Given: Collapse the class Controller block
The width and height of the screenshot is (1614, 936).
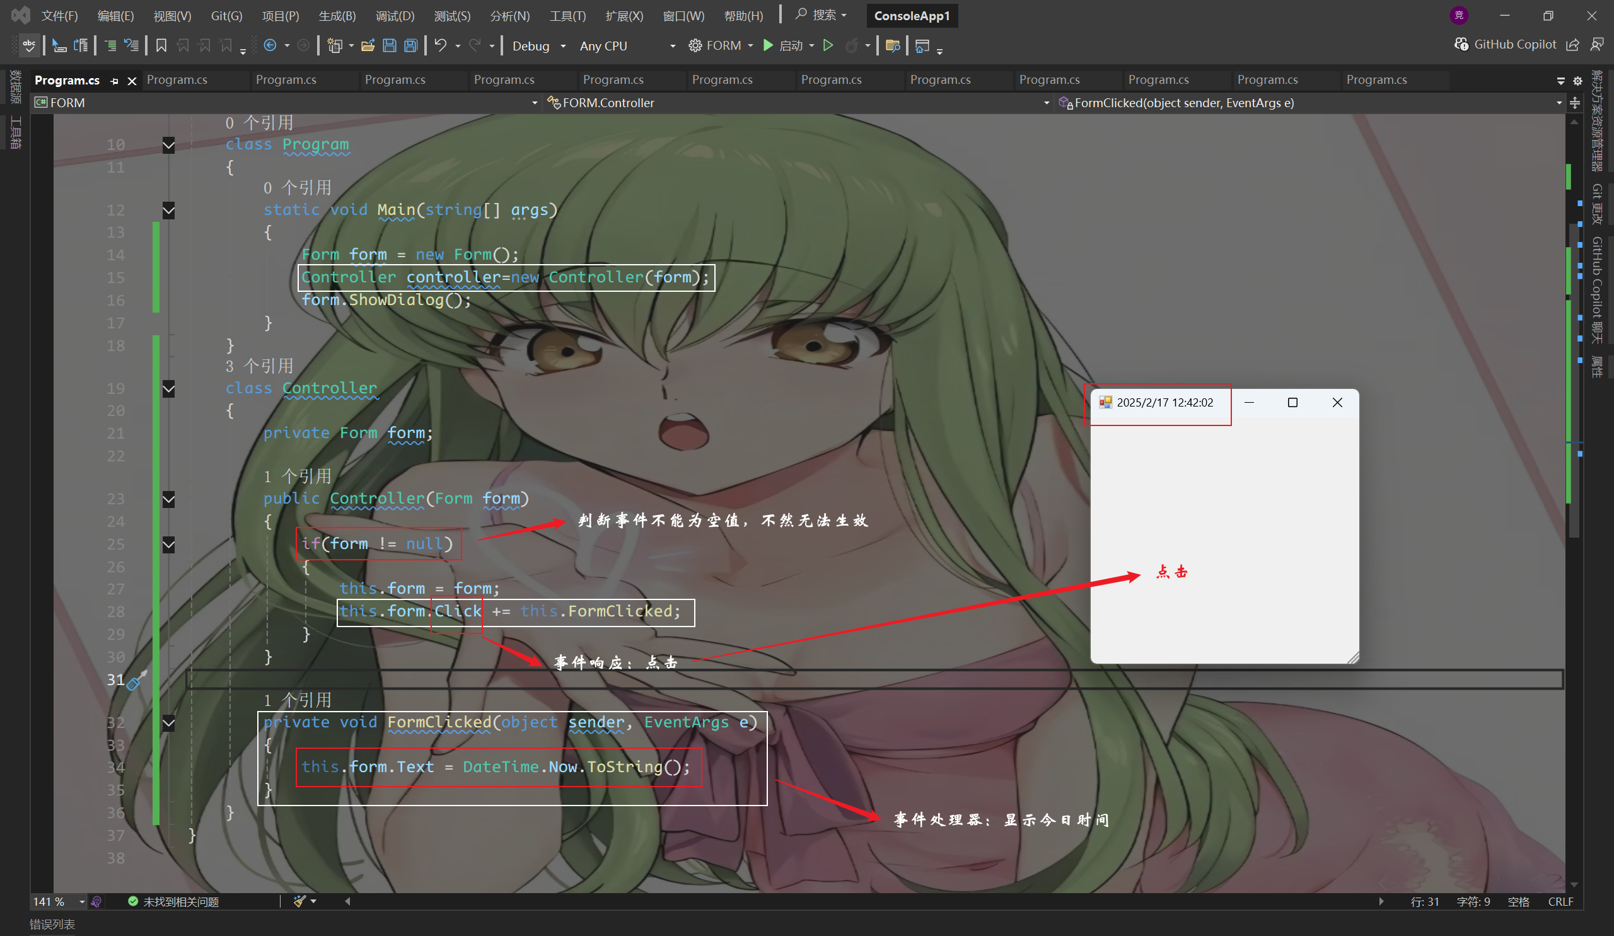Looking at the screenshot, I should click(x=168, y=390).
